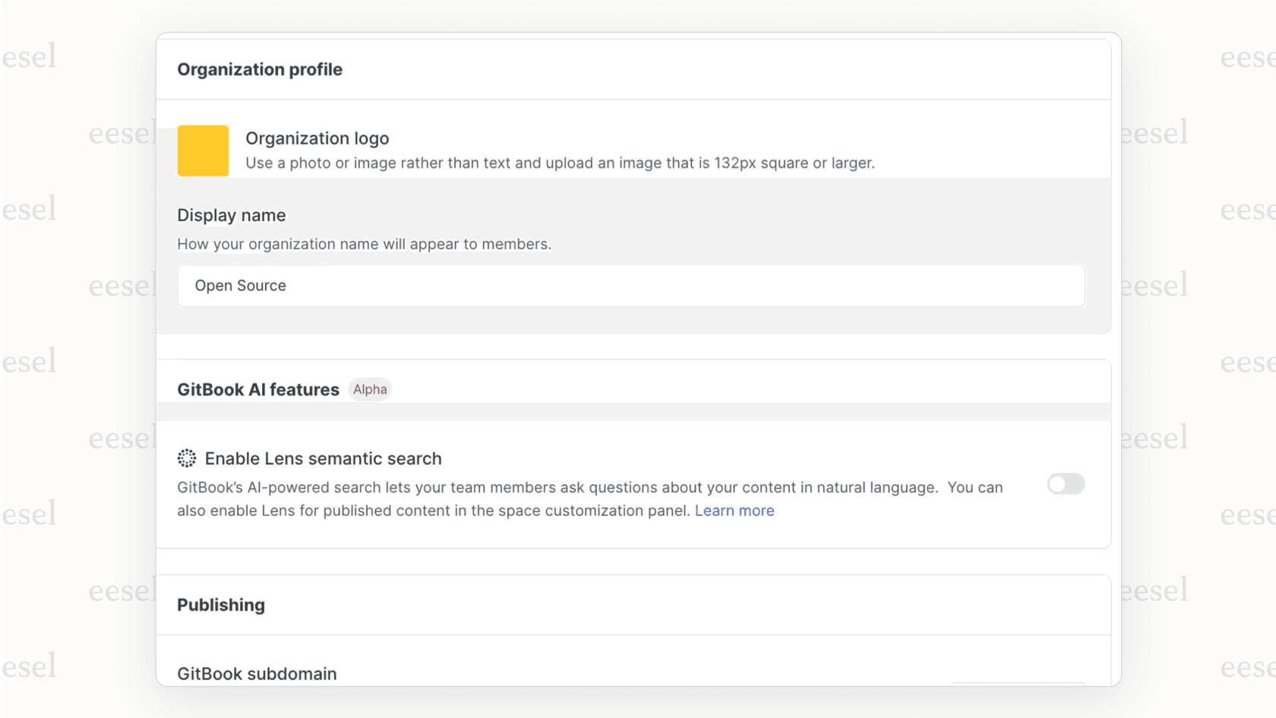Click the Lens semantic search dotted circle icon
The height and width of the screenshot is (718, 1276).
tap(187, 458)
